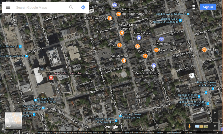Viewport: 223px width, 134px height.
Task: Select Bunner's Bakeshop restaurant marker
Action: [110, 18]
